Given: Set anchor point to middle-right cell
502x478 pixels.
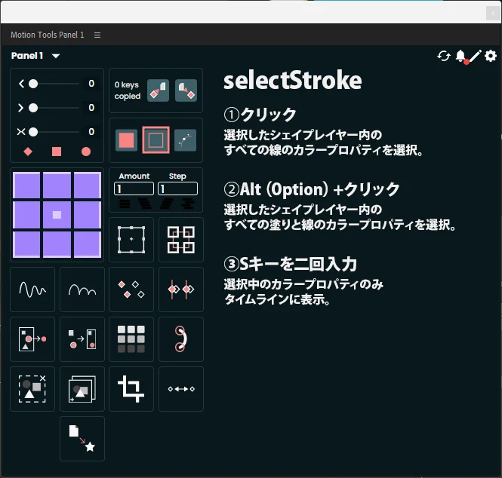Looking at the screenshot, I should (88, 215).
